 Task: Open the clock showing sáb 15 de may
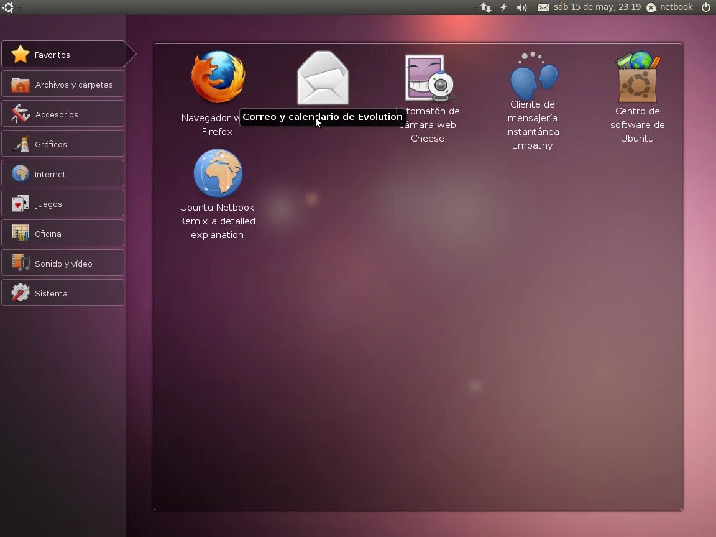[597, 7]
